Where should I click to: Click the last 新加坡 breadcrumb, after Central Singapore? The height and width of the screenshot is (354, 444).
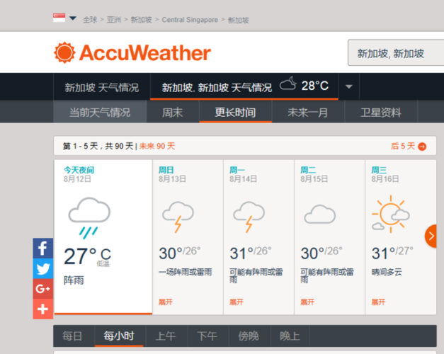(239, 20)
